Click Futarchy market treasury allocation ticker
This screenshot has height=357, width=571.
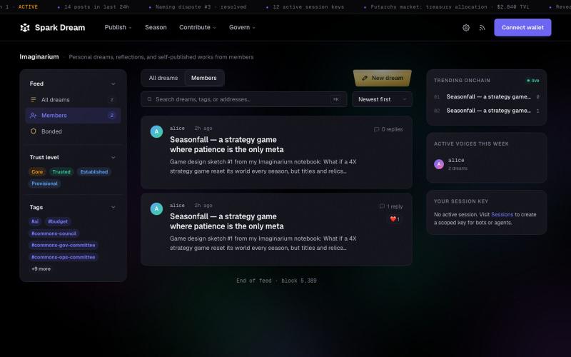click(450, 7)
